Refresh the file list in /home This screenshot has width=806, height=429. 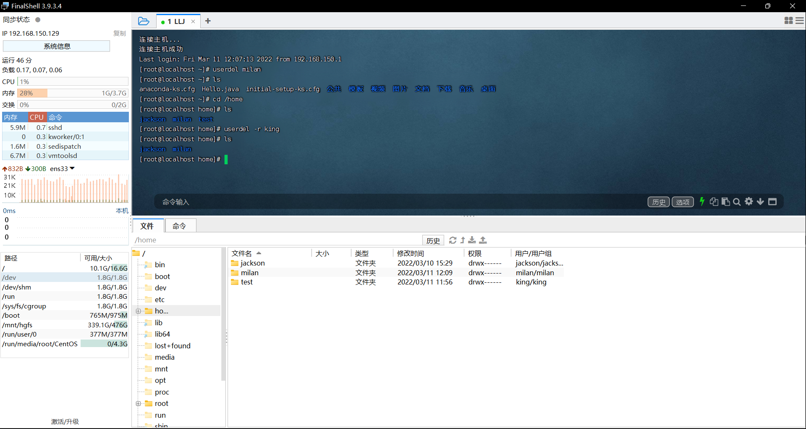coord(453,240)
